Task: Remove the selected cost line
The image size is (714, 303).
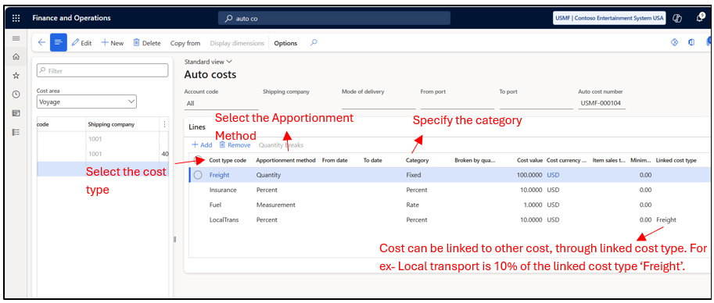Action: (235, 144)
